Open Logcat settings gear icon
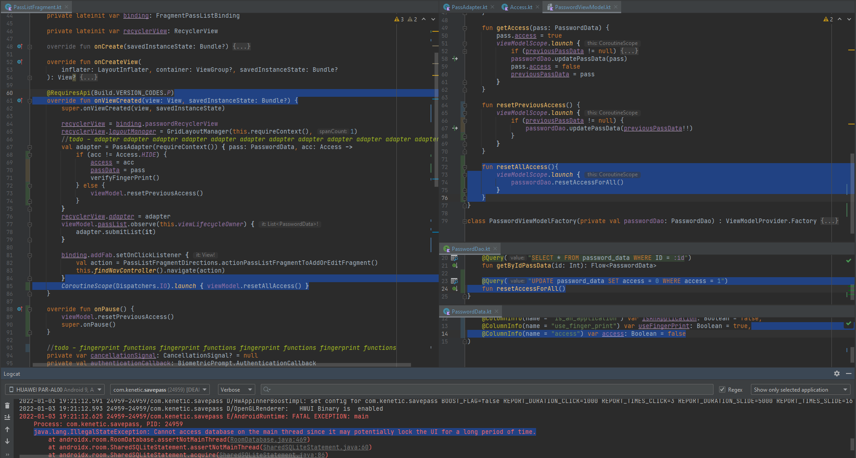856x458 pixels. click(836, 373)
